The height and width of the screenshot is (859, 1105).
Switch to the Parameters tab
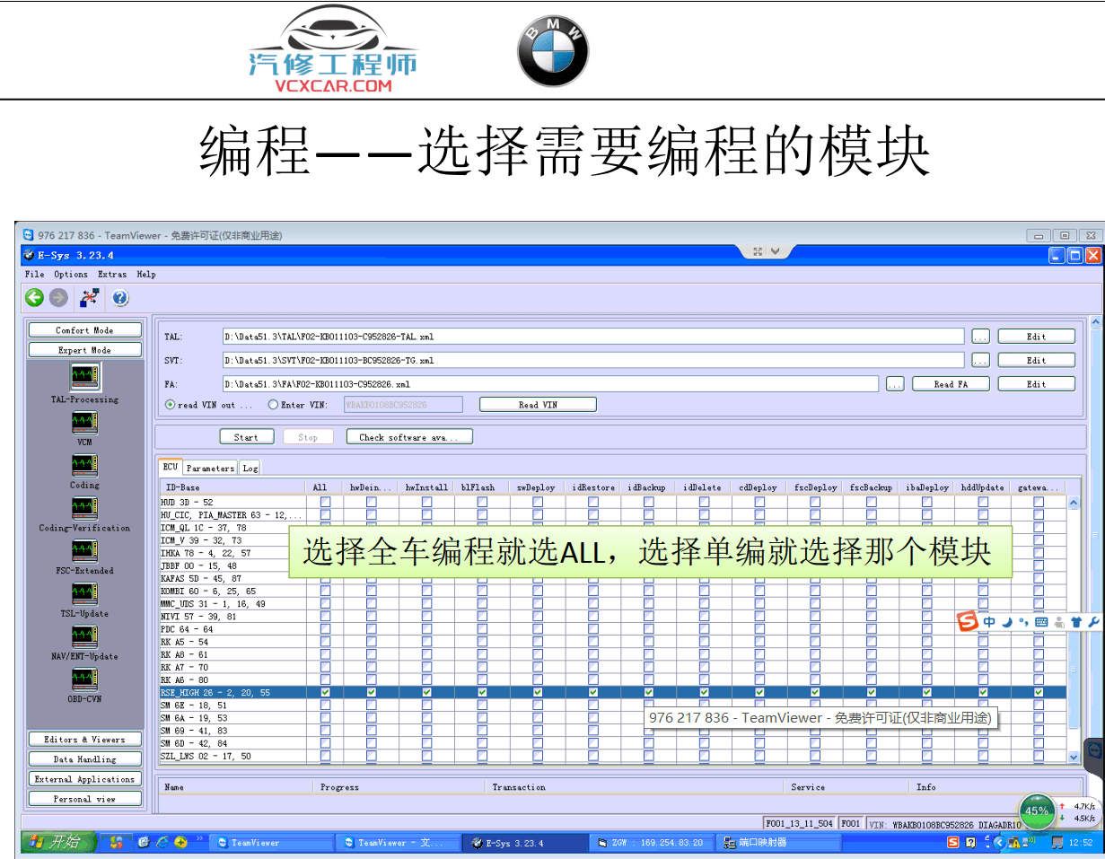(x=209, y=467)
